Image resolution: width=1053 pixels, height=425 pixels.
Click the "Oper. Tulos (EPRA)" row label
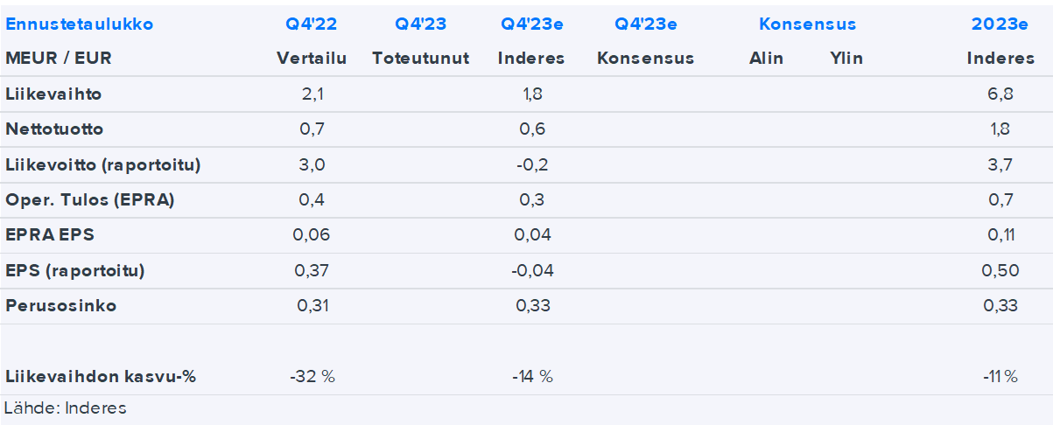pos(90,200)
